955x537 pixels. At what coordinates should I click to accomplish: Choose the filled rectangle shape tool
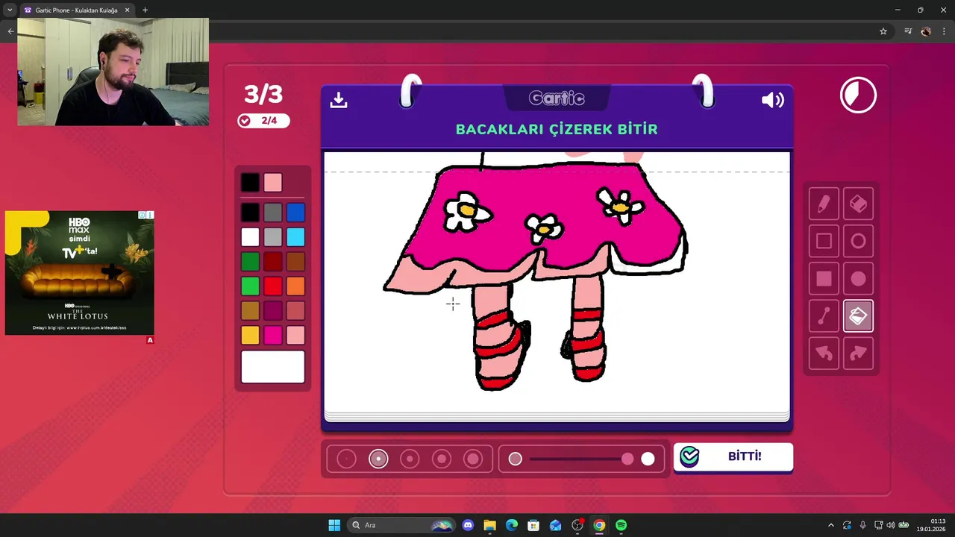824,279
